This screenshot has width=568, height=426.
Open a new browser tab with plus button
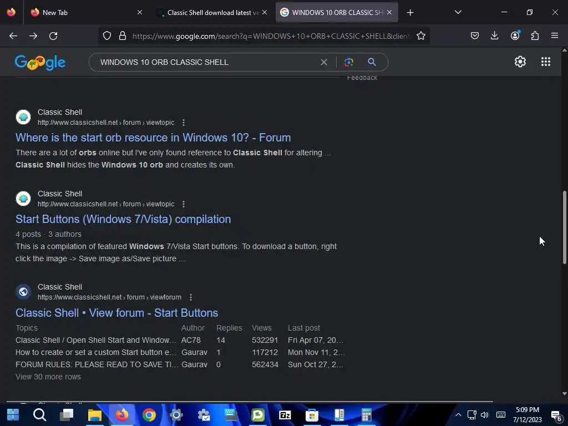[410, 13]
